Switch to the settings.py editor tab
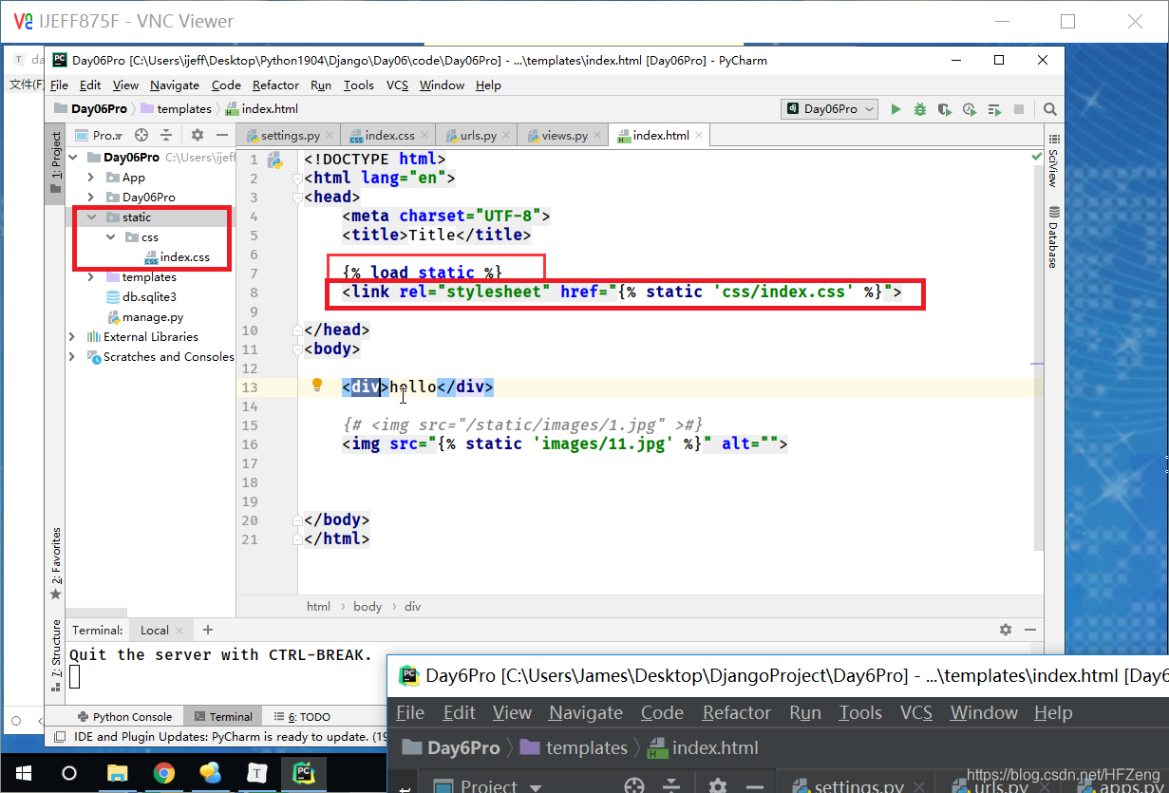This screenshot has height=793, width=1169. point(290,136)
